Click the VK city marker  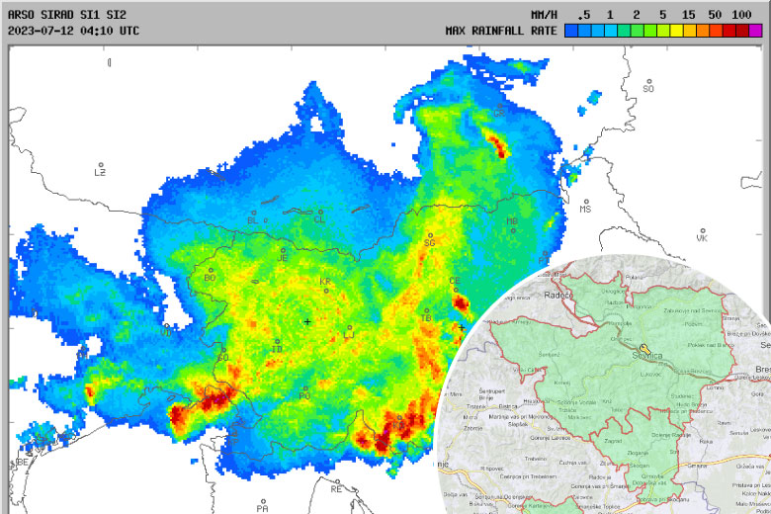[701, 229]
